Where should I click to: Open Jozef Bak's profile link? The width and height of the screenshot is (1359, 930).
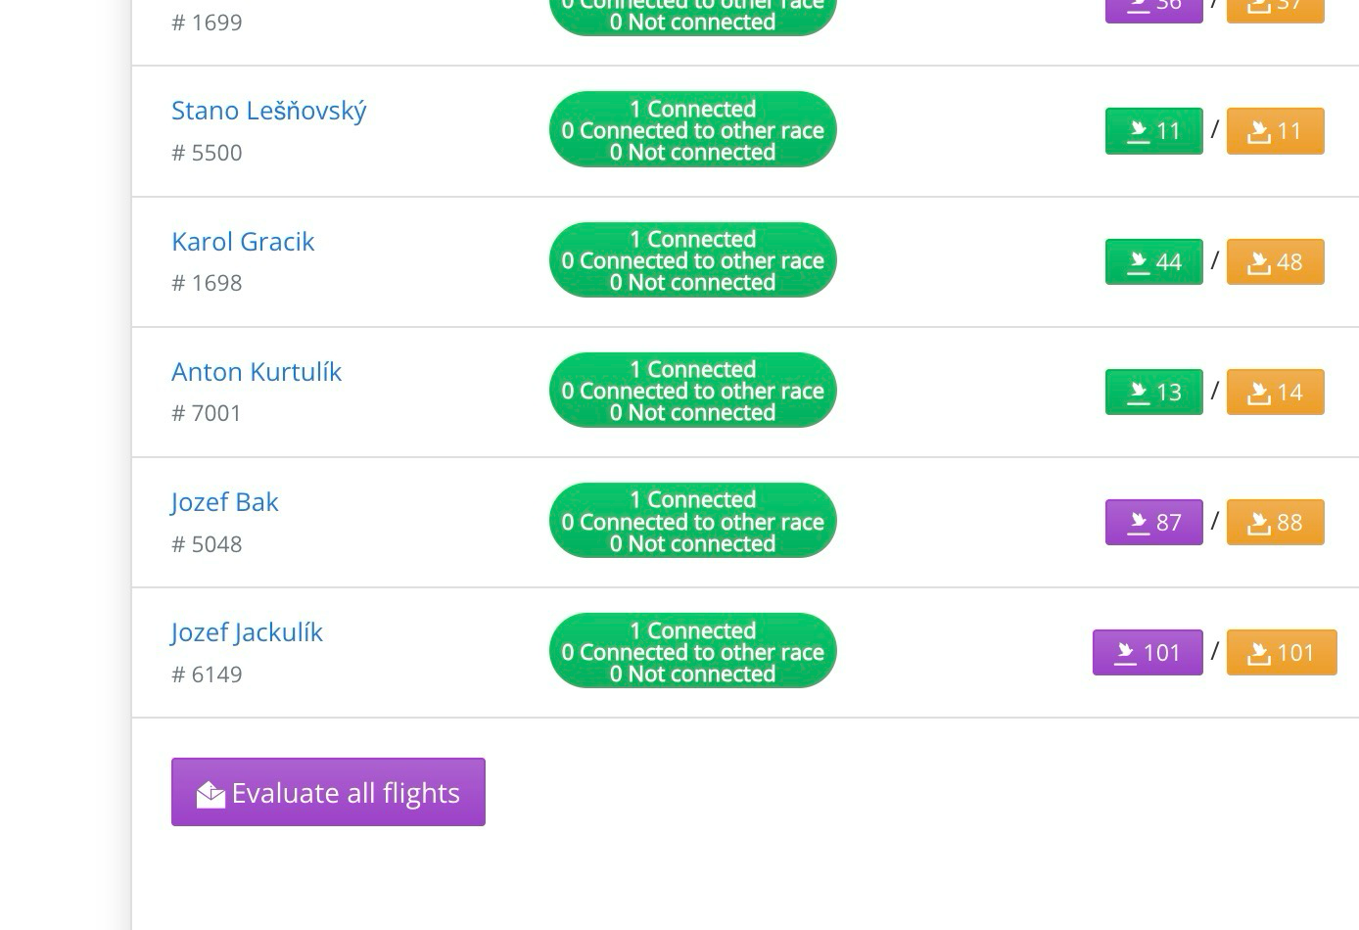click(225, 502)
